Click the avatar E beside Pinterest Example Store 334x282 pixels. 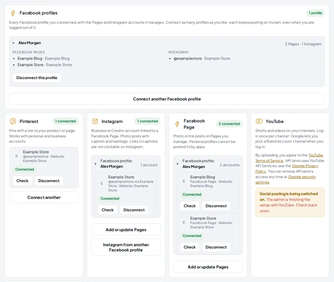(17, 156)
